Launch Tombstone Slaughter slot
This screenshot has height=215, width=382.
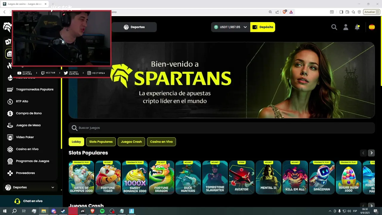215,177
